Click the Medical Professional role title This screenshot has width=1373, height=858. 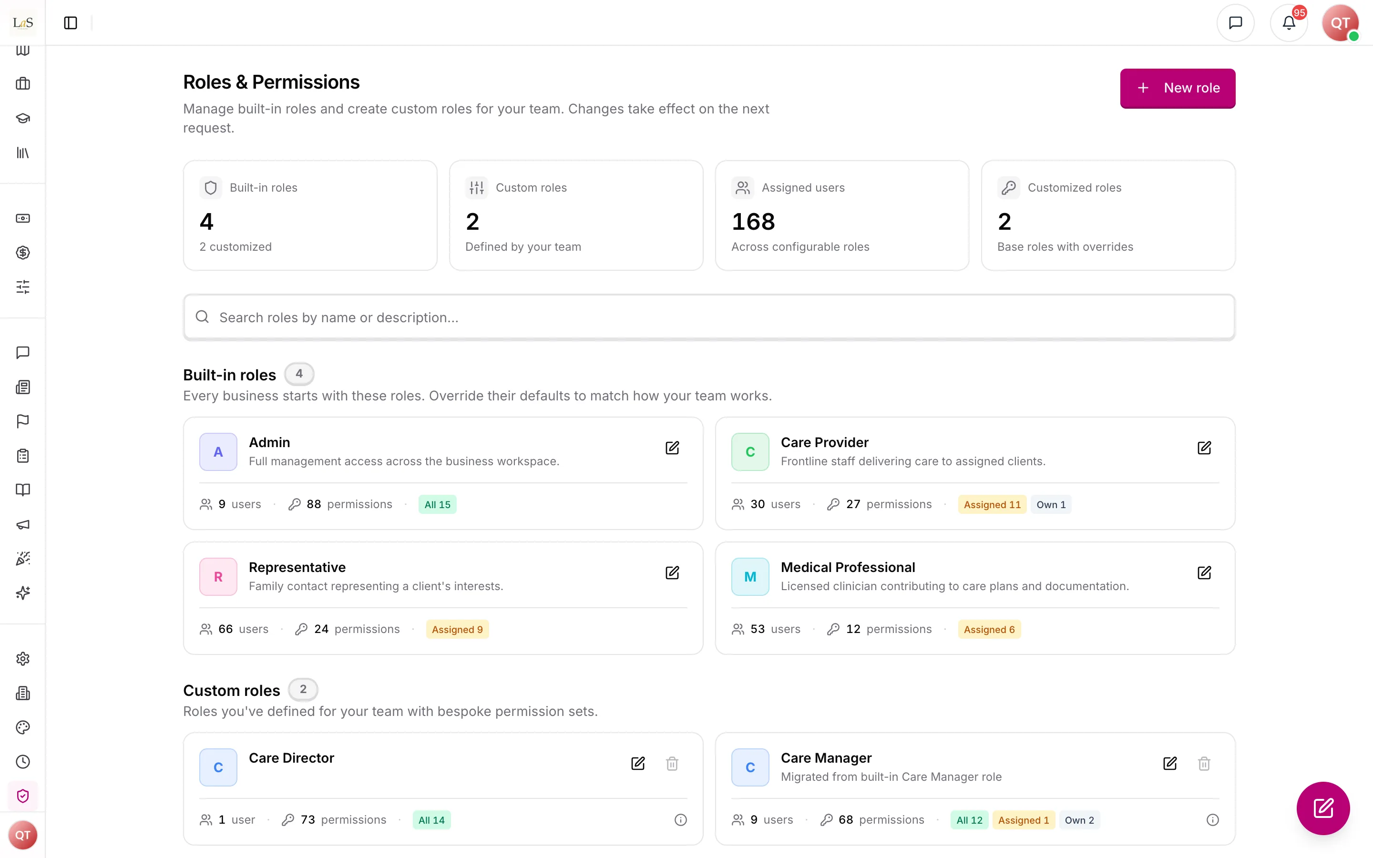(x=848, y=567)
